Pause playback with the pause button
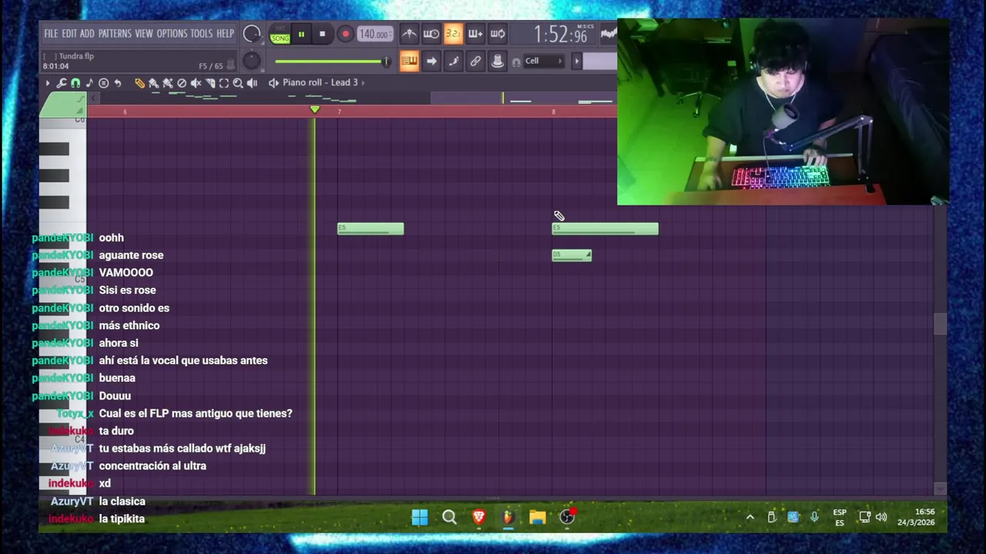 (301, 34)
